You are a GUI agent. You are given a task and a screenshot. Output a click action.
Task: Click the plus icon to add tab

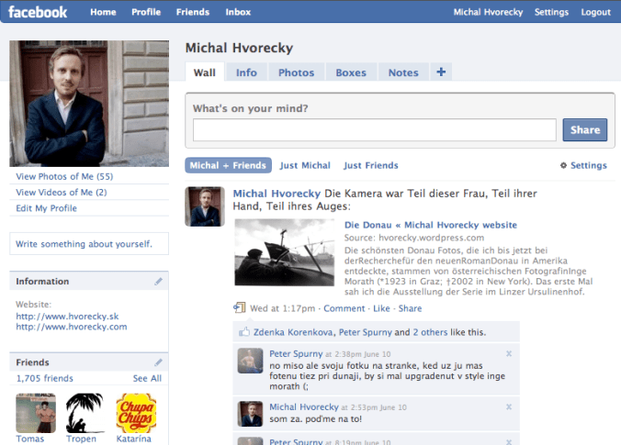point(441,72)
